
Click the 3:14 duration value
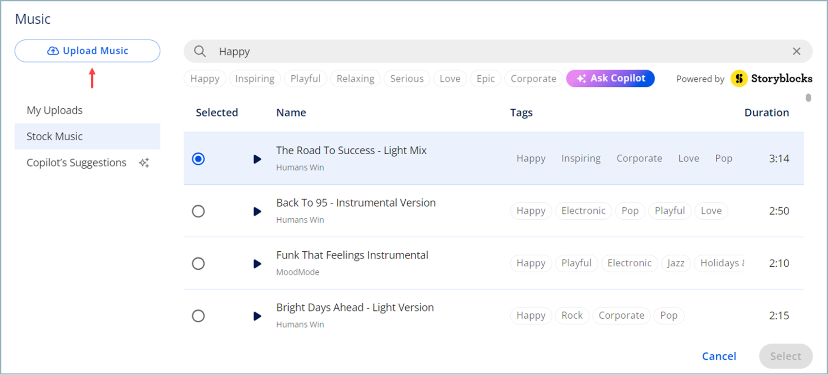pos(779,159)
